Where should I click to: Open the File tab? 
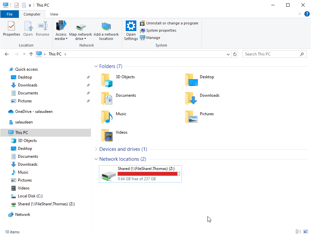10,14
